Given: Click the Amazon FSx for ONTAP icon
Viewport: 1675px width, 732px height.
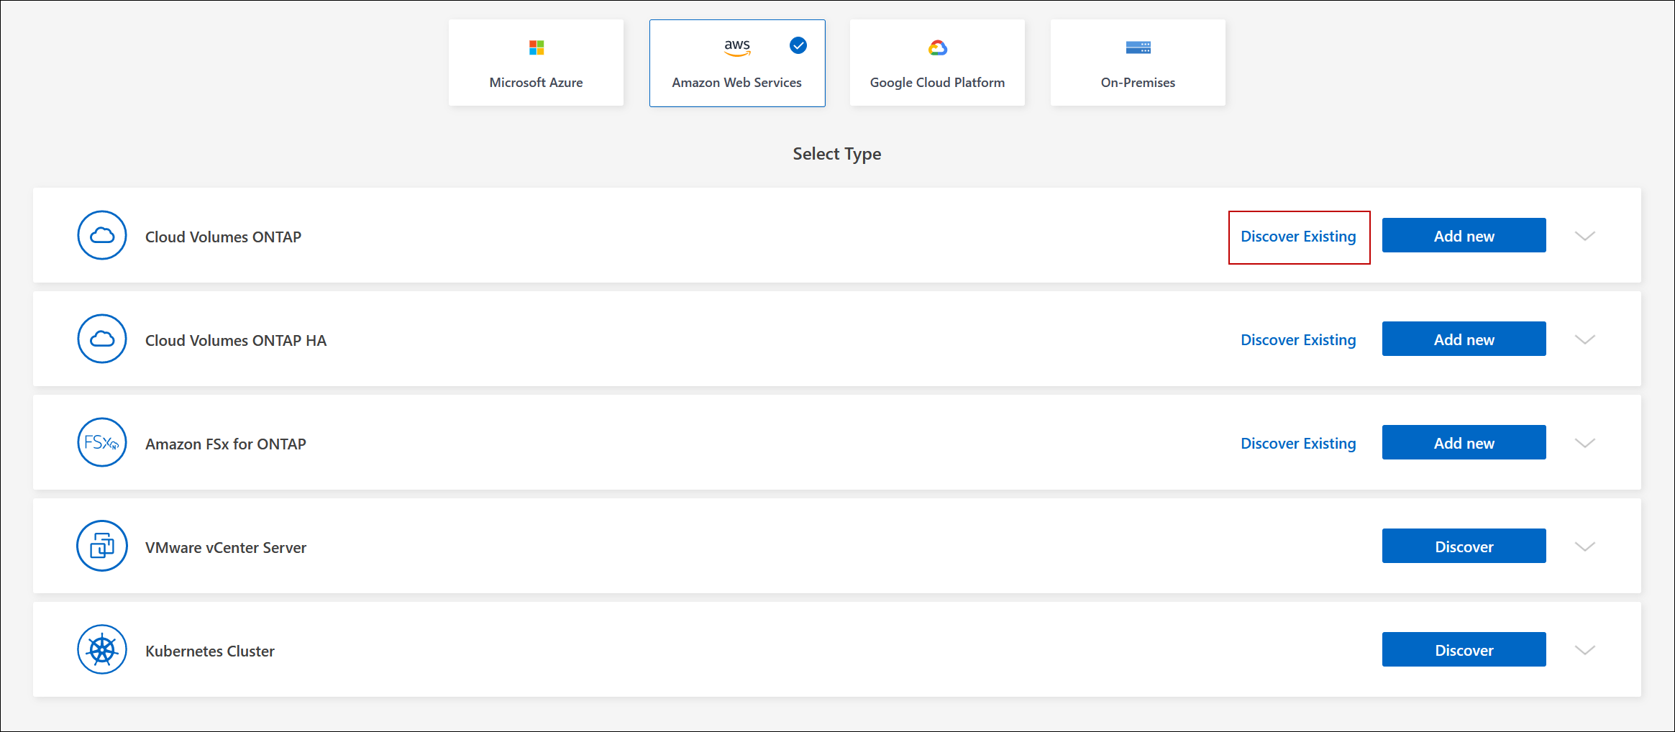Looking at the screenshot, I should (x=102, y=442).
